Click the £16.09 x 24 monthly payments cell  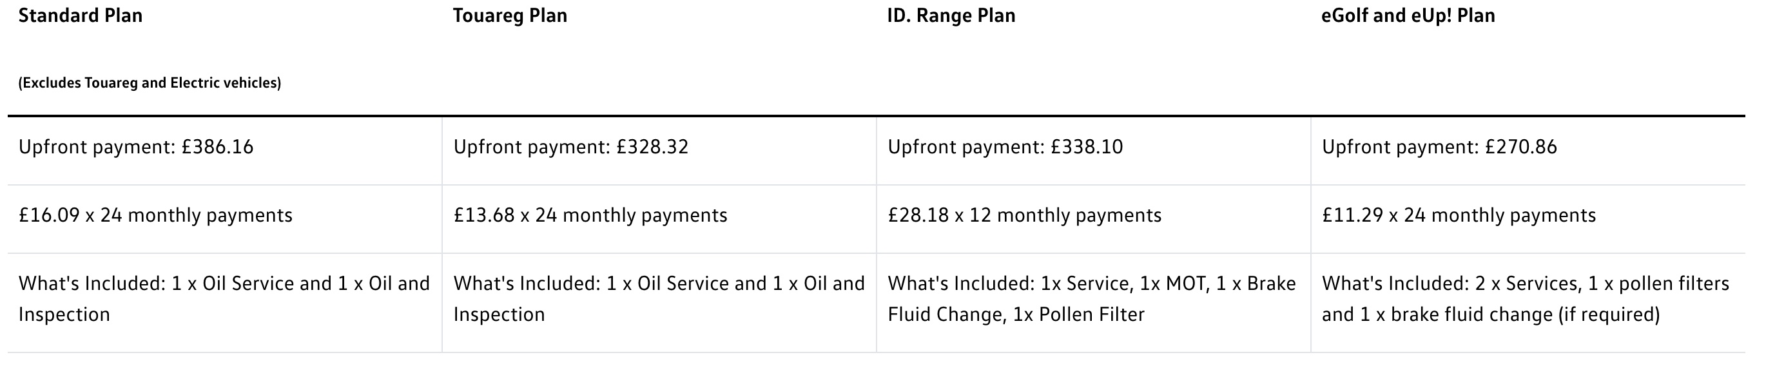(225, 219)
